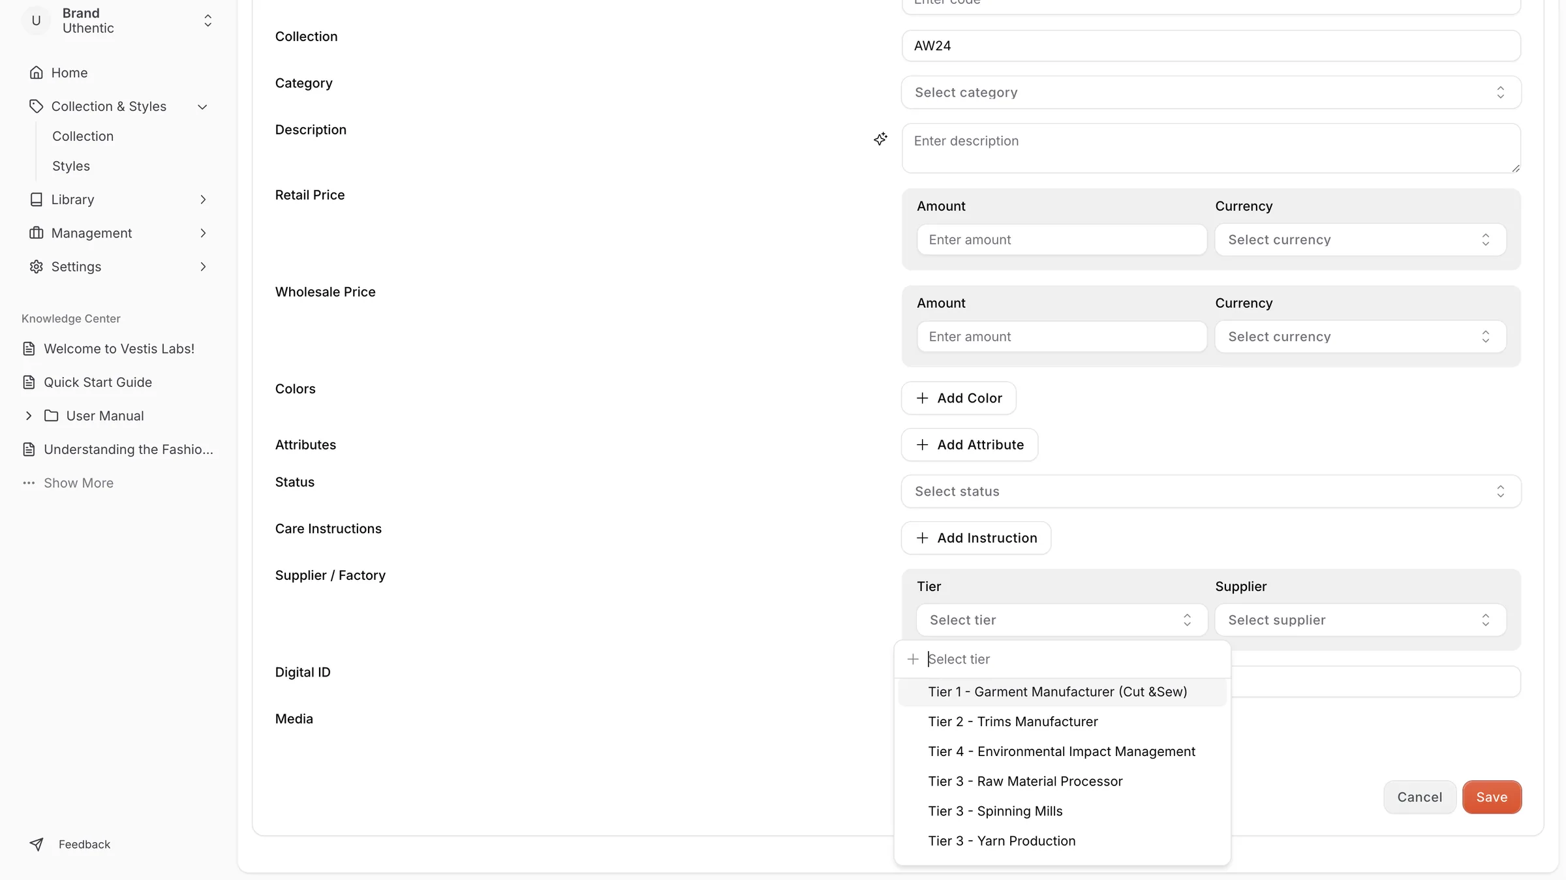Open the Select category dropdown

pyautogui.click(x=1211, y=93)
